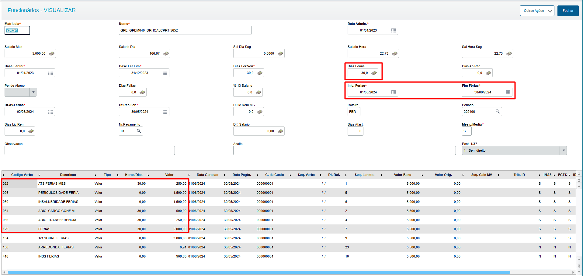
Task: Click calculator icon for % 13 Salario
Action: [x=259, y=92]
